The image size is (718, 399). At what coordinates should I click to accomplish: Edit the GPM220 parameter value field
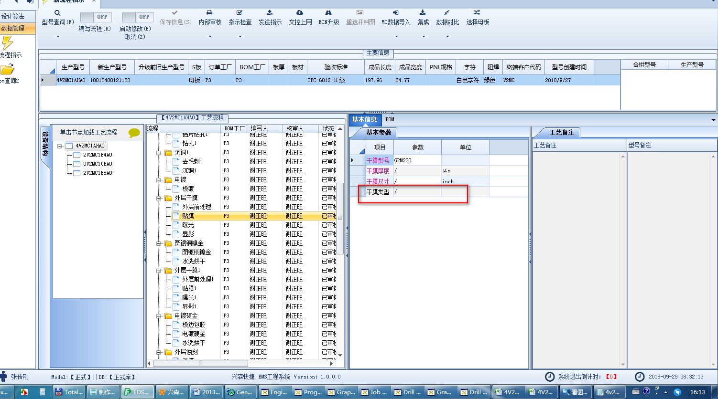(417, 160)
